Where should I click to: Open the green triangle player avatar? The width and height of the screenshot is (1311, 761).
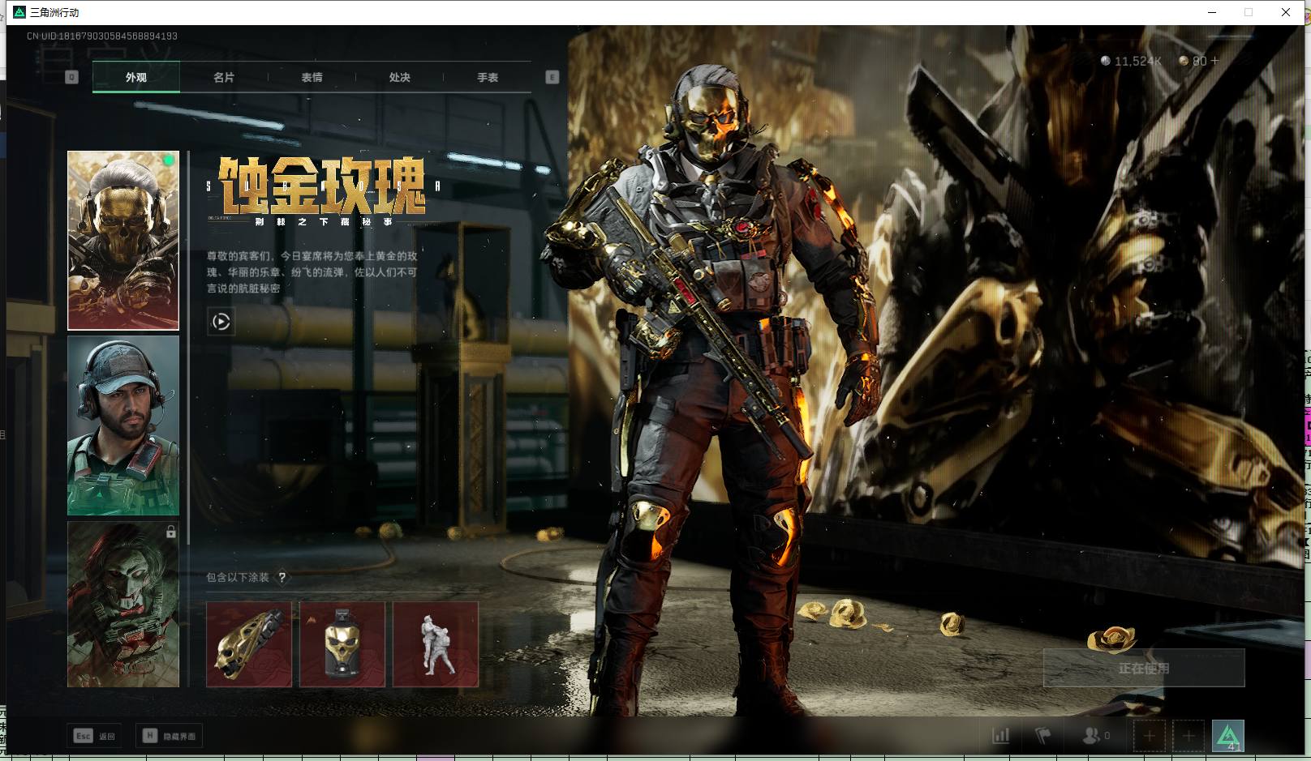(1227, 736)
